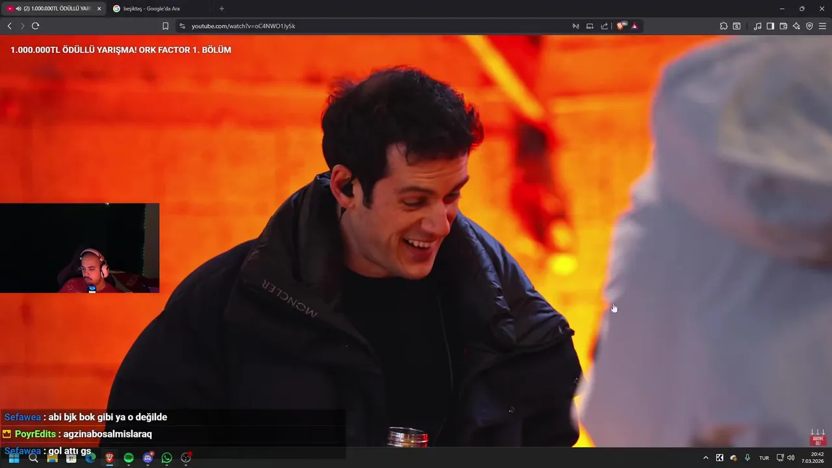Image resolution: width=832 pixels, height=468 pixels.
Task: Open Brave Shields lion icon
Action: [x=621, y=26]
